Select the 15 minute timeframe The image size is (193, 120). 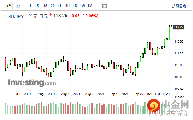(45, 6)
